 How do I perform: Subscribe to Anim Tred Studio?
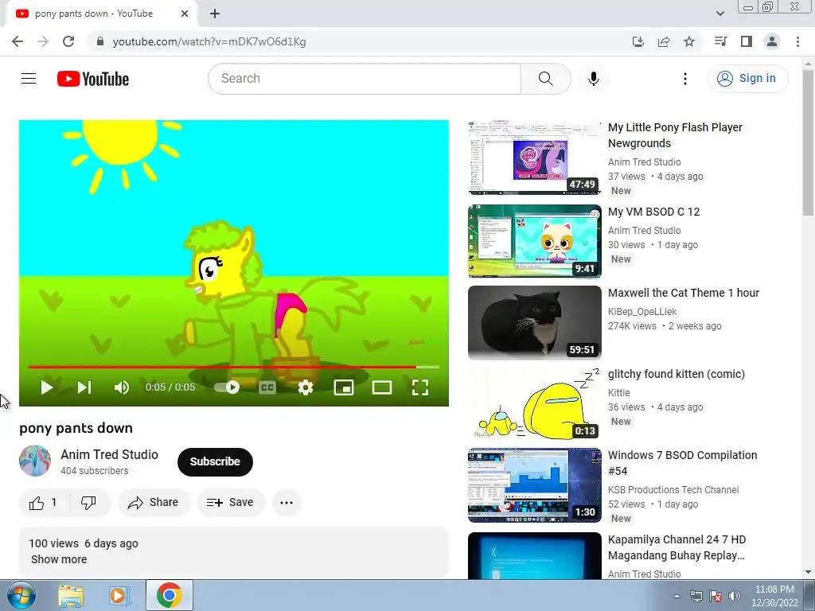click(x=215, y=461)
